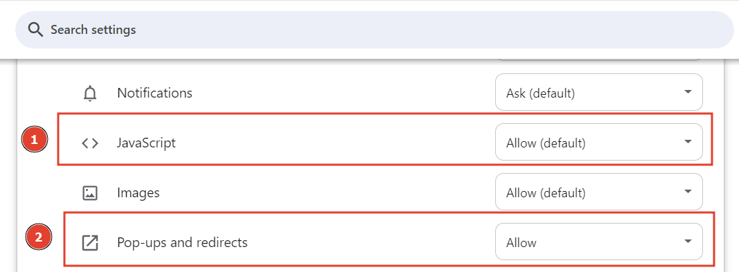
Task: Click the arrow on the Pop-ups dropdown
Action: click(688, 242)
